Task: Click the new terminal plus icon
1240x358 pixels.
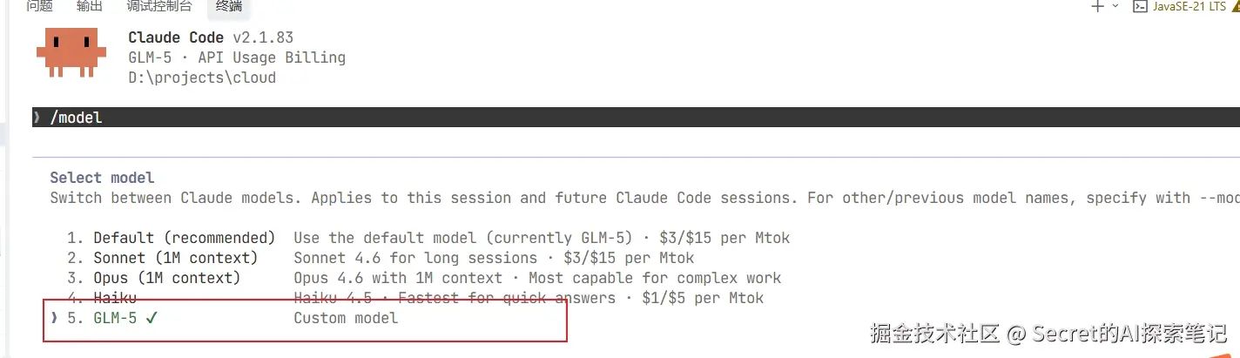Action: point(1097,6)
